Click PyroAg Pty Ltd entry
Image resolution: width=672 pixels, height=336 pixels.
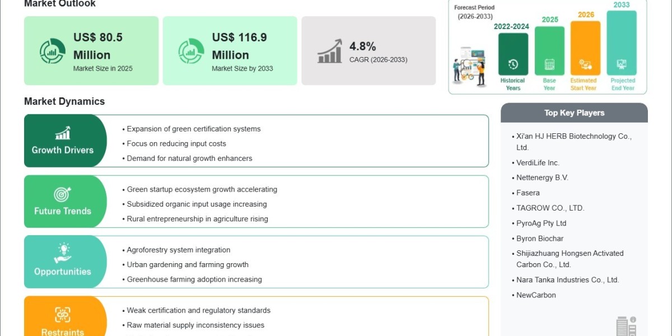point(542,223)
